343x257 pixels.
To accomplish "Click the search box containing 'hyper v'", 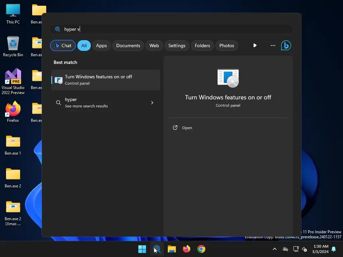I will click(171, 29).
